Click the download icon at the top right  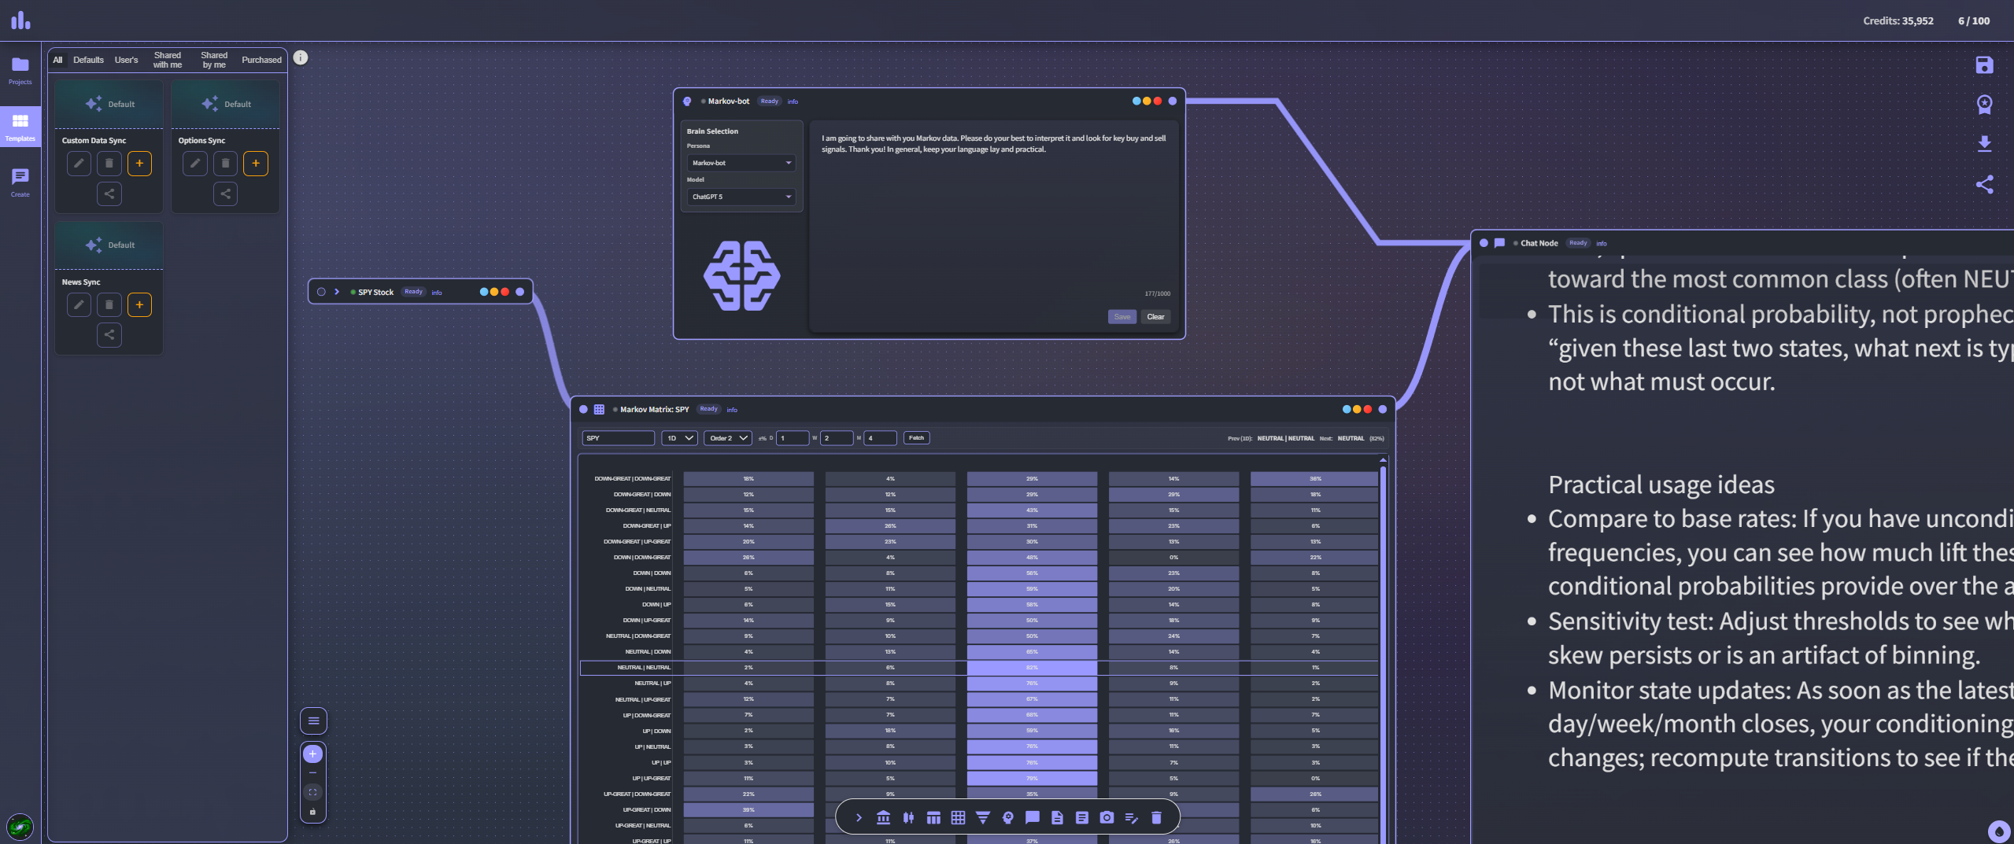(1984, 144)
